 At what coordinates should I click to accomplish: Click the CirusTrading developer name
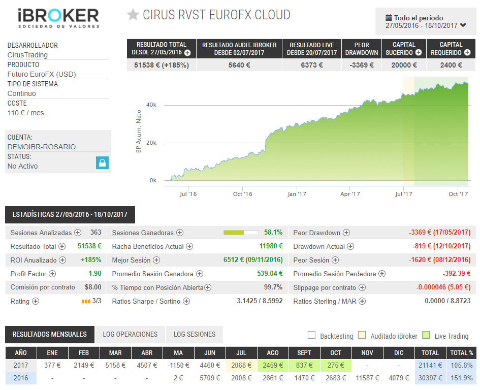pyautogui.click(x=27, y=55)
